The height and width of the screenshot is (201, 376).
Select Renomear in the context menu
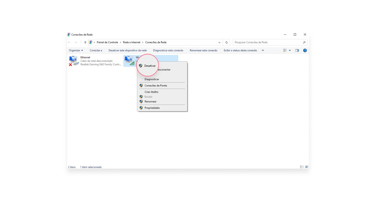(x=150, y=102)
